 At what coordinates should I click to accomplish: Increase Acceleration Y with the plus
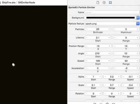tap(137, 68)
